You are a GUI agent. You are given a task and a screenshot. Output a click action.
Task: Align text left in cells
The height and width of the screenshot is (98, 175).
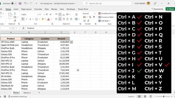pyautogui.click(x=56, y=19)
